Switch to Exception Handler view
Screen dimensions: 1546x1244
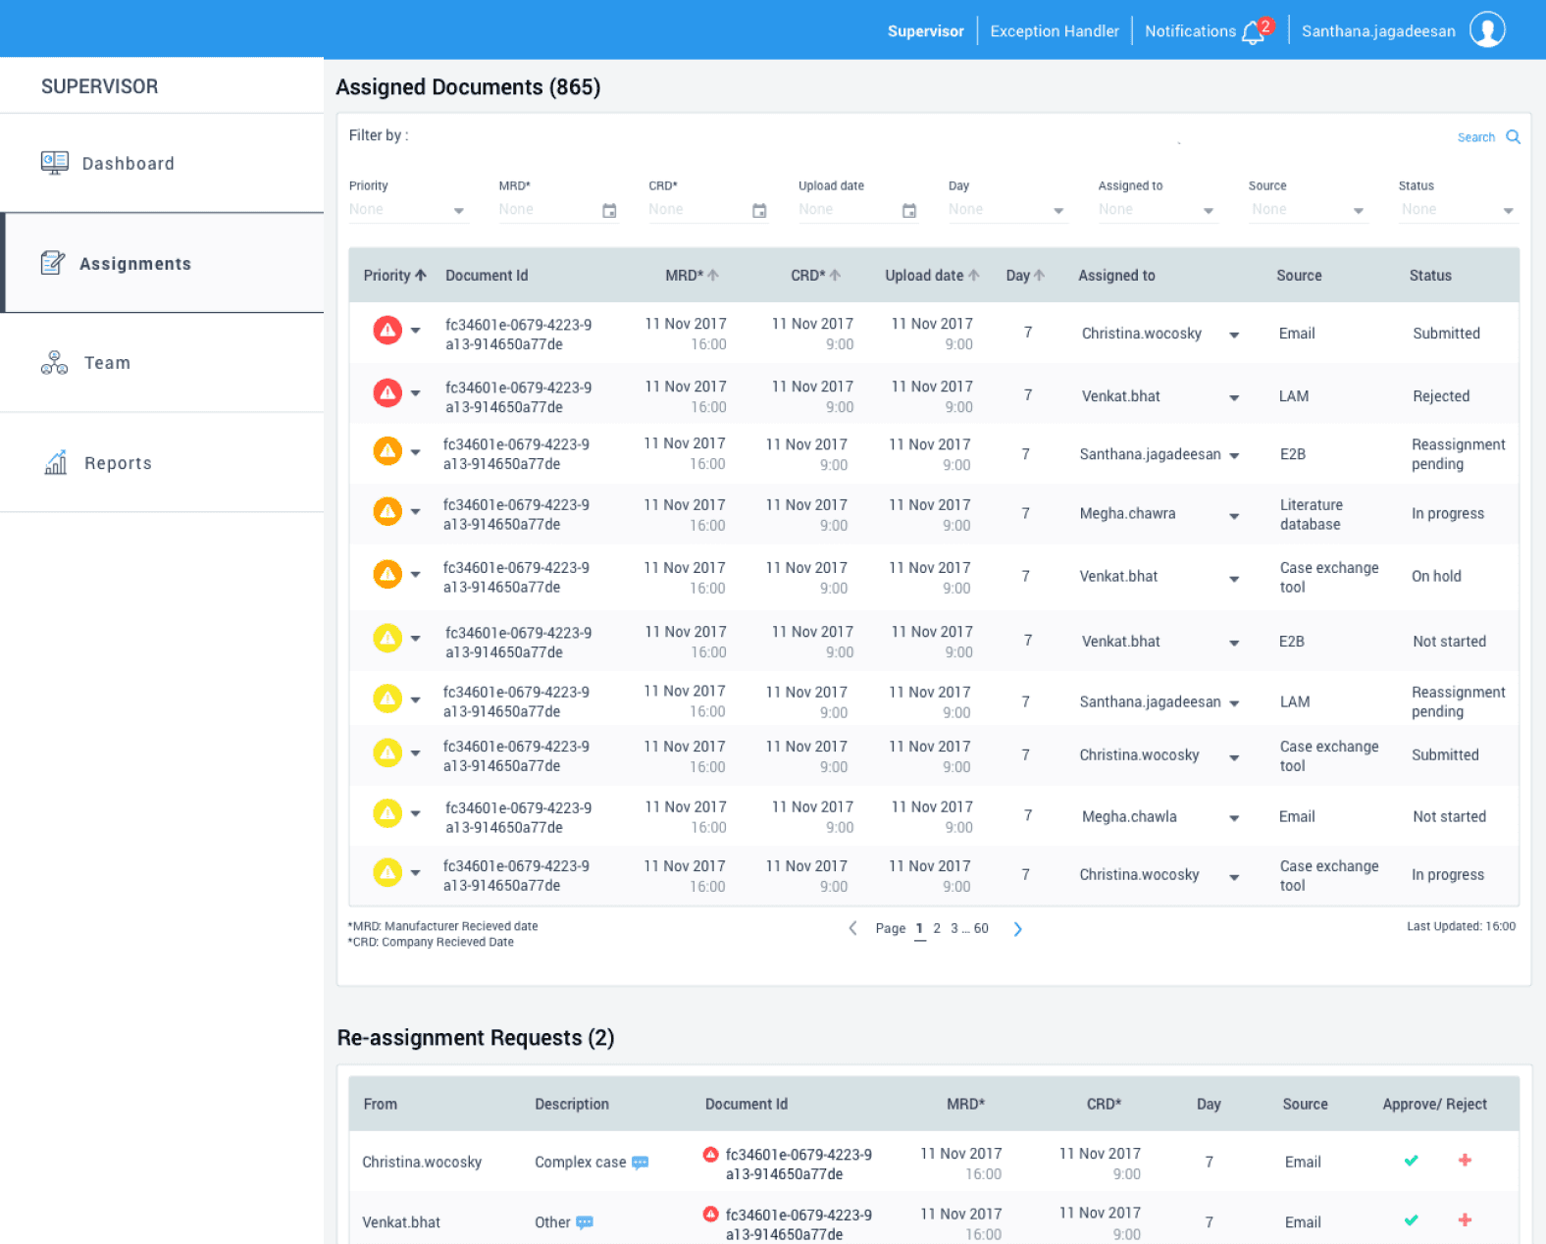pos(1055,31)
